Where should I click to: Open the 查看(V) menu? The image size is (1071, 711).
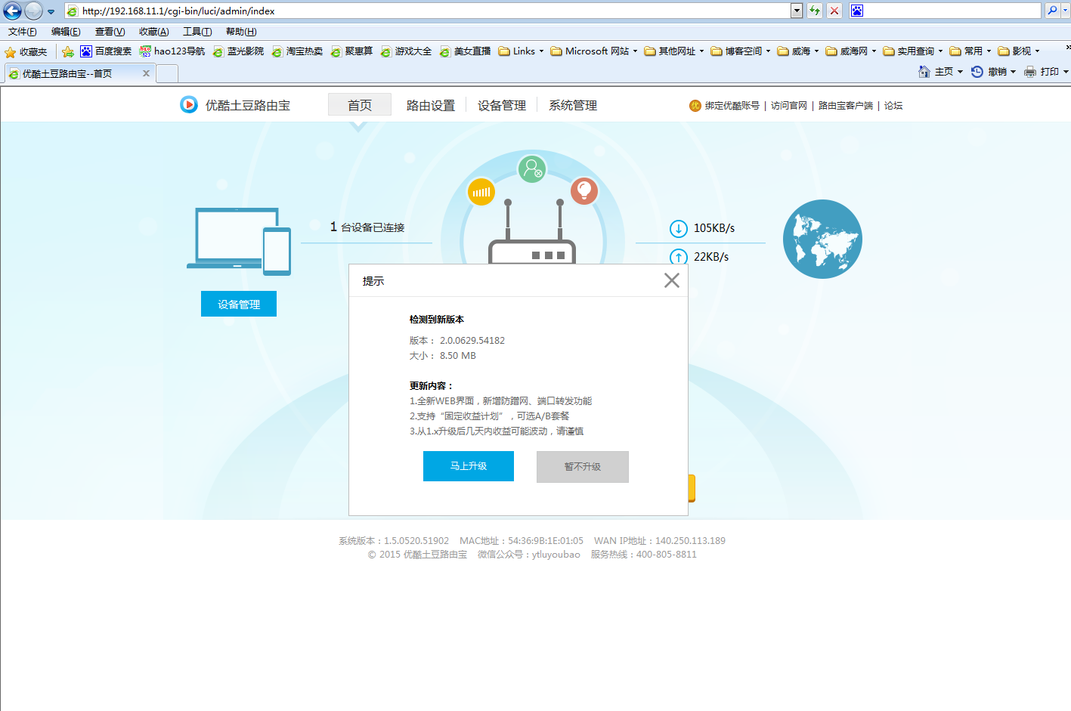(110, 32)
